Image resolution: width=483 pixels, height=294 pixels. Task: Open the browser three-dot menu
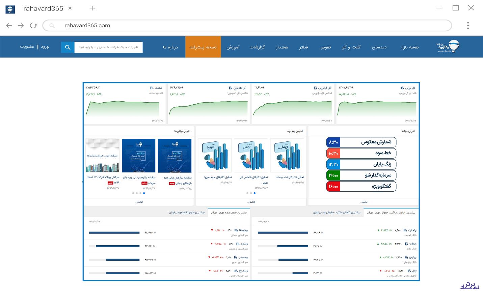[x=467, y=26]
